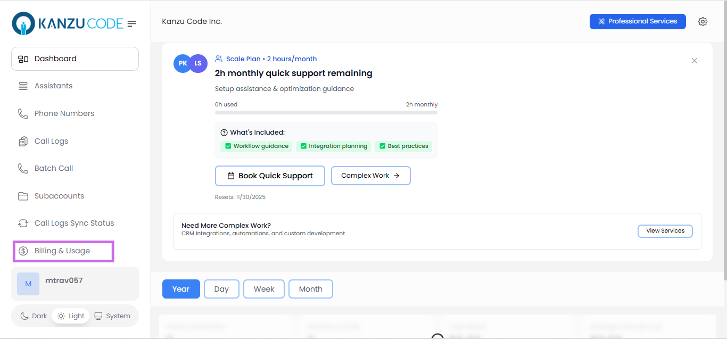The height and width of the screenshot is (339, 727).
Task: Click the Professional Services button
Action: [x=638, y=21]
